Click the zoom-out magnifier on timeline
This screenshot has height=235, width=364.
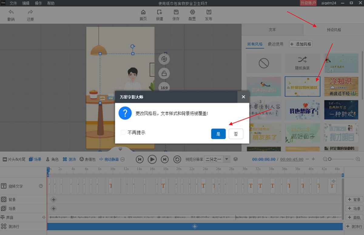pos(325,159)
